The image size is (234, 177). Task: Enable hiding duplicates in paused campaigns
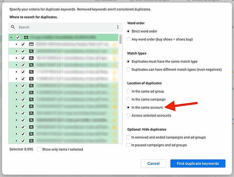point(128,145)
